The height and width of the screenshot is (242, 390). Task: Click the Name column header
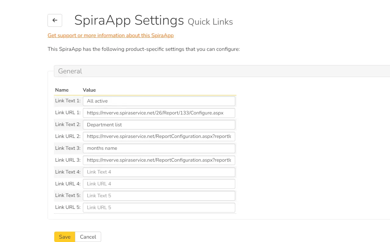click(62, 90)
